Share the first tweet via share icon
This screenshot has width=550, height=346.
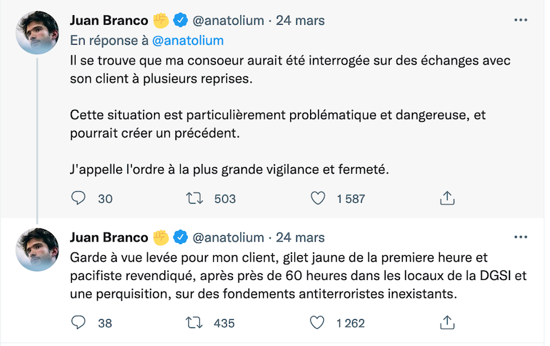point(447,199)
